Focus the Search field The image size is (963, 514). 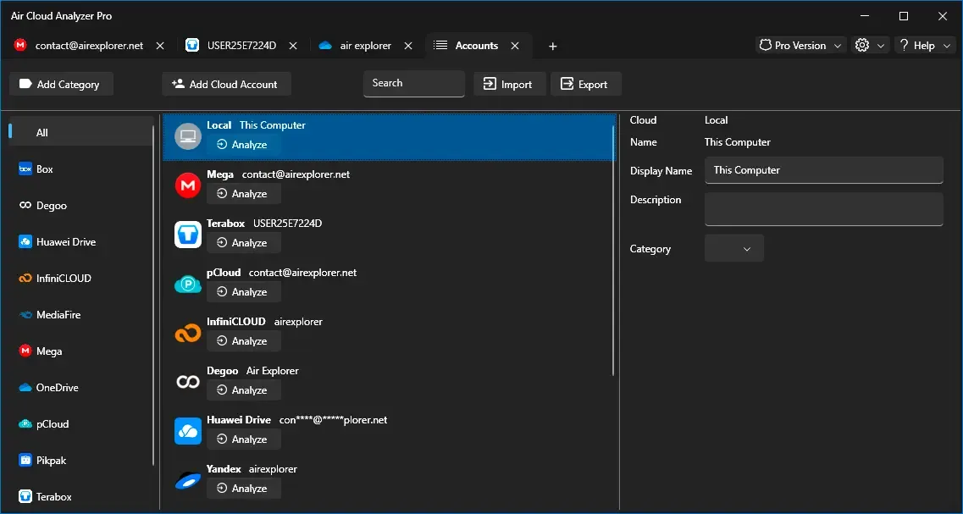(414, 84)
